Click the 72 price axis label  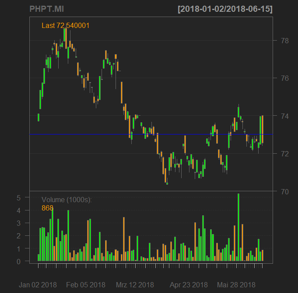(284, 154)
